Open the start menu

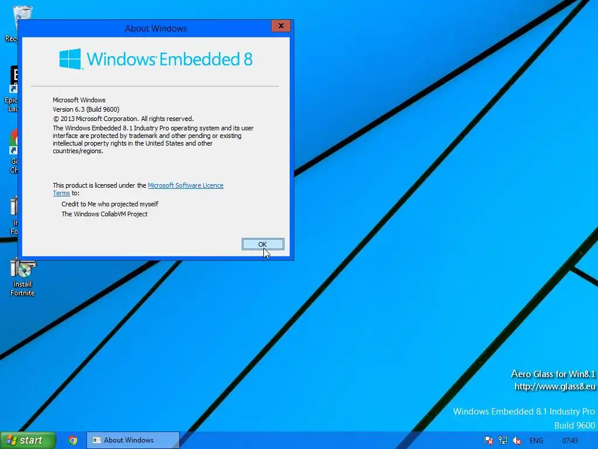click(28, 440)
